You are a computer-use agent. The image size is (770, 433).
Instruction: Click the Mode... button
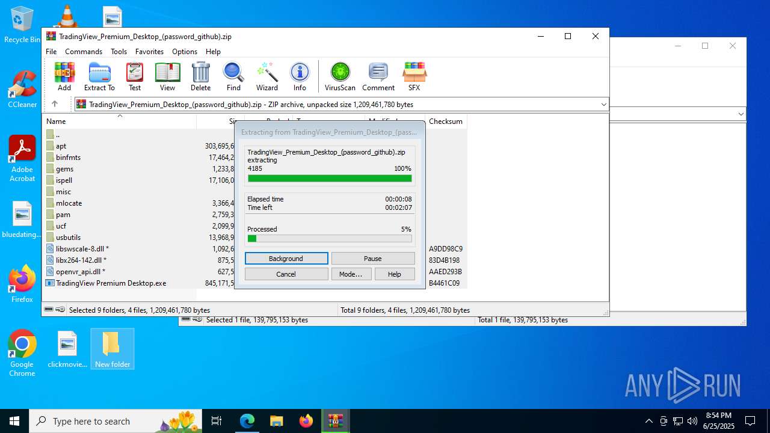[x=351, y=274]
